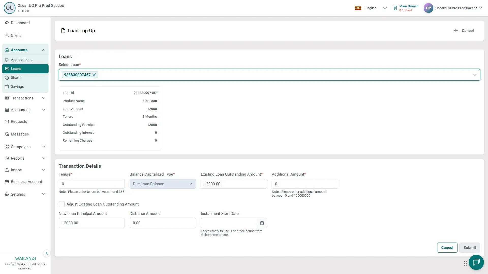
Task: Open the chat support bubble
Action: (476, 262)
